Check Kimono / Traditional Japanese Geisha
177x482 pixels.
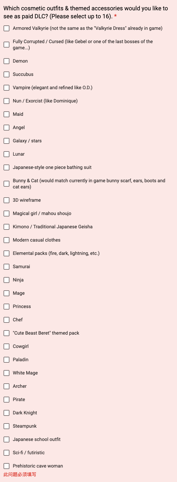pyautogui.click(x=6, y=227)
